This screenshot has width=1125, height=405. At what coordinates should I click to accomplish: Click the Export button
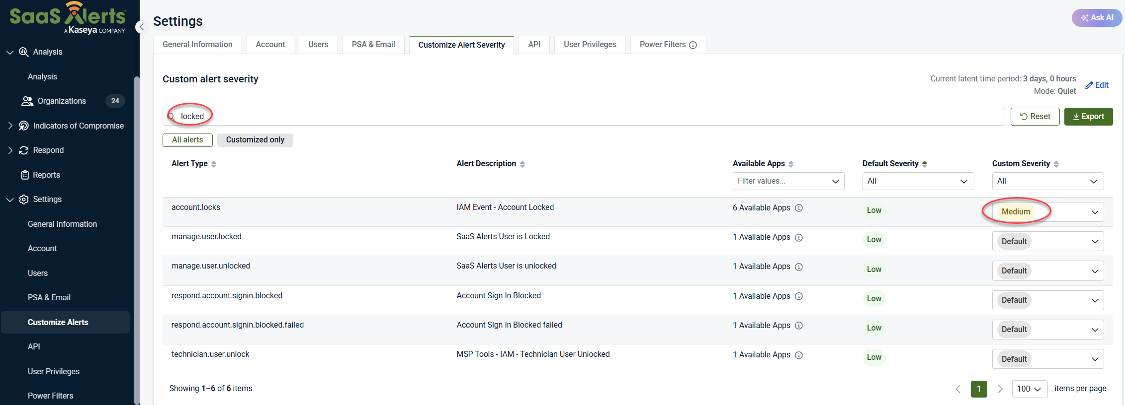coord(1088,117)
